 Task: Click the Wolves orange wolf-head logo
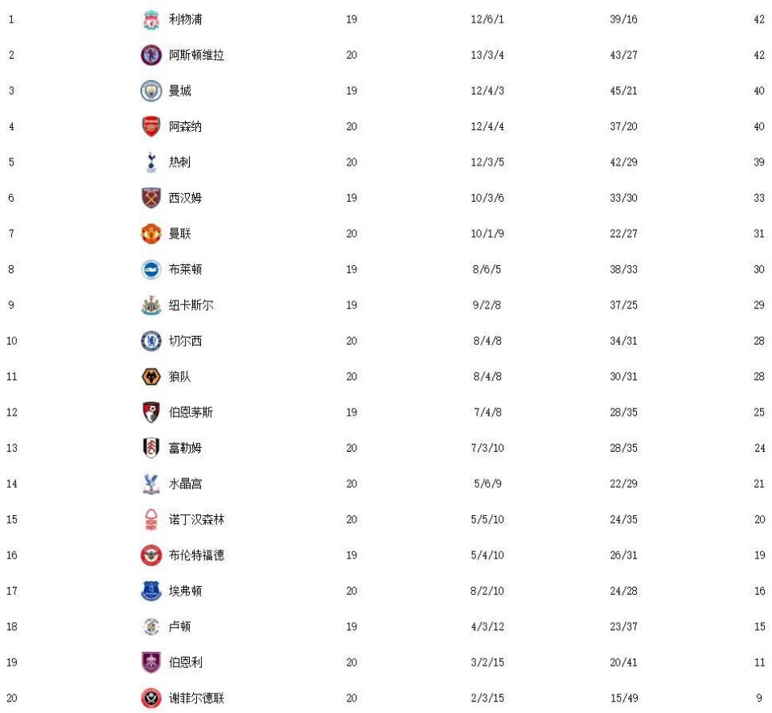pyautogui.click(x=151, y=377)
